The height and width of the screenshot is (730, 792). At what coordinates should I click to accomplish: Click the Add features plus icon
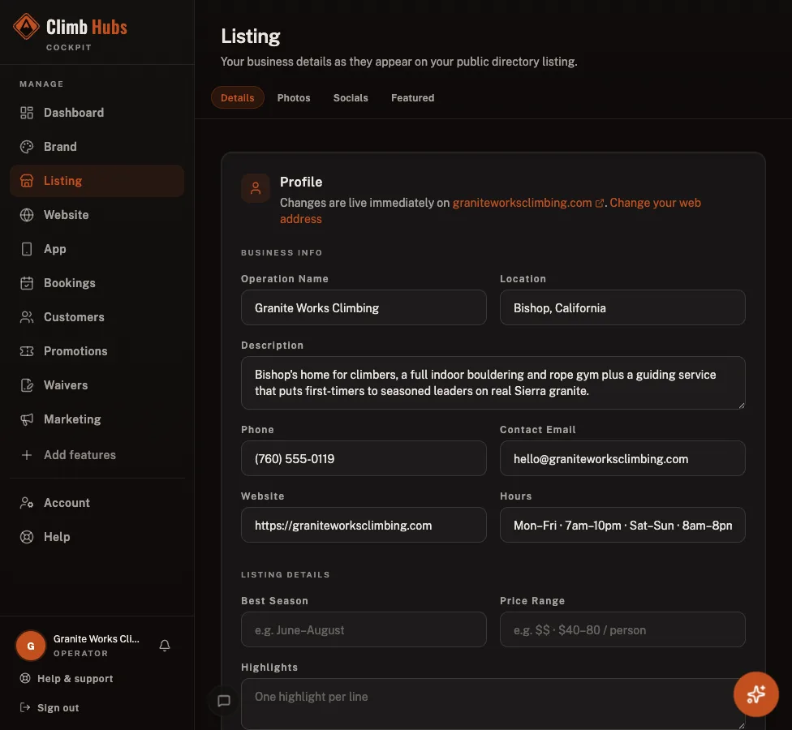coord(27,455)
